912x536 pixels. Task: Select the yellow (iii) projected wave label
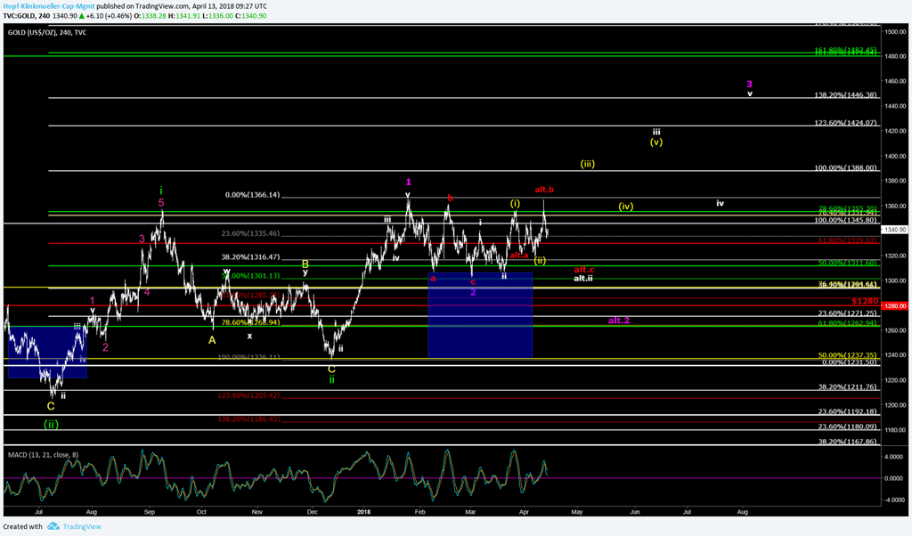587,164
